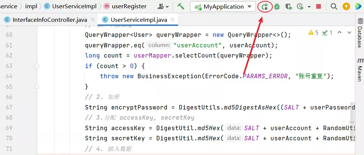Viewport: 364px width, 155px height.
Task: Click the "userAccount" string on line 61
Action: tap(197, 45)
